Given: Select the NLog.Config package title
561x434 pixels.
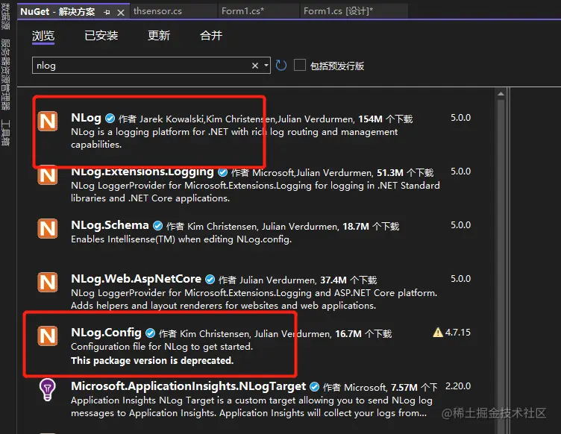Looking at the screenshot, I should click(x=106, y=332).
